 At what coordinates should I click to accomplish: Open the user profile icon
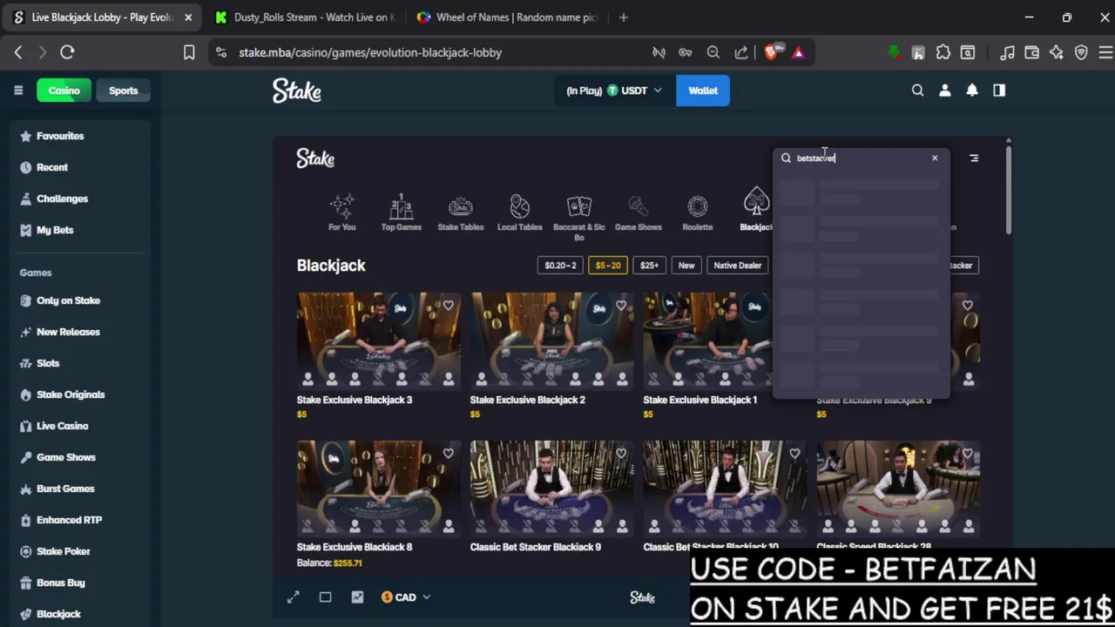944,91
